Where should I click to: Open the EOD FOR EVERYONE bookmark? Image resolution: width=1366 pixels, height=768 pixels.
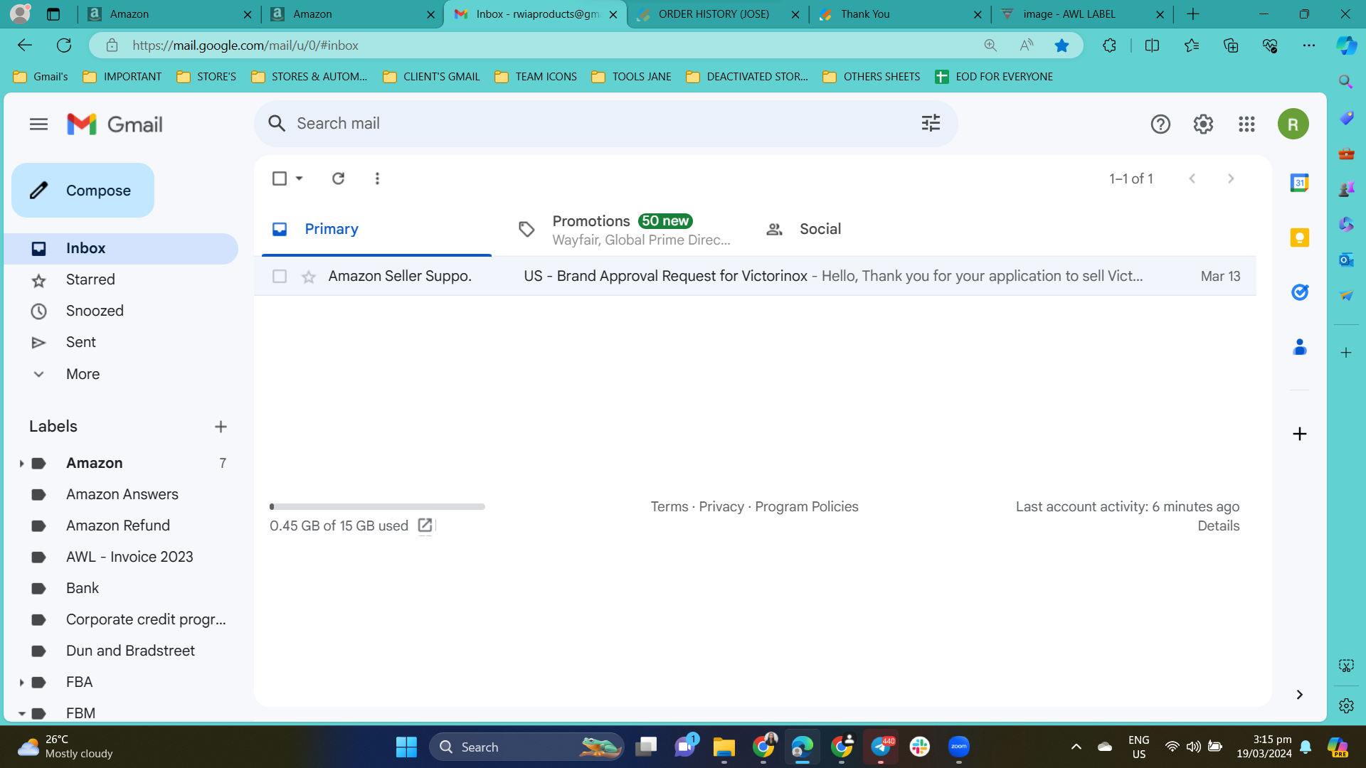(x=994, y=77)
